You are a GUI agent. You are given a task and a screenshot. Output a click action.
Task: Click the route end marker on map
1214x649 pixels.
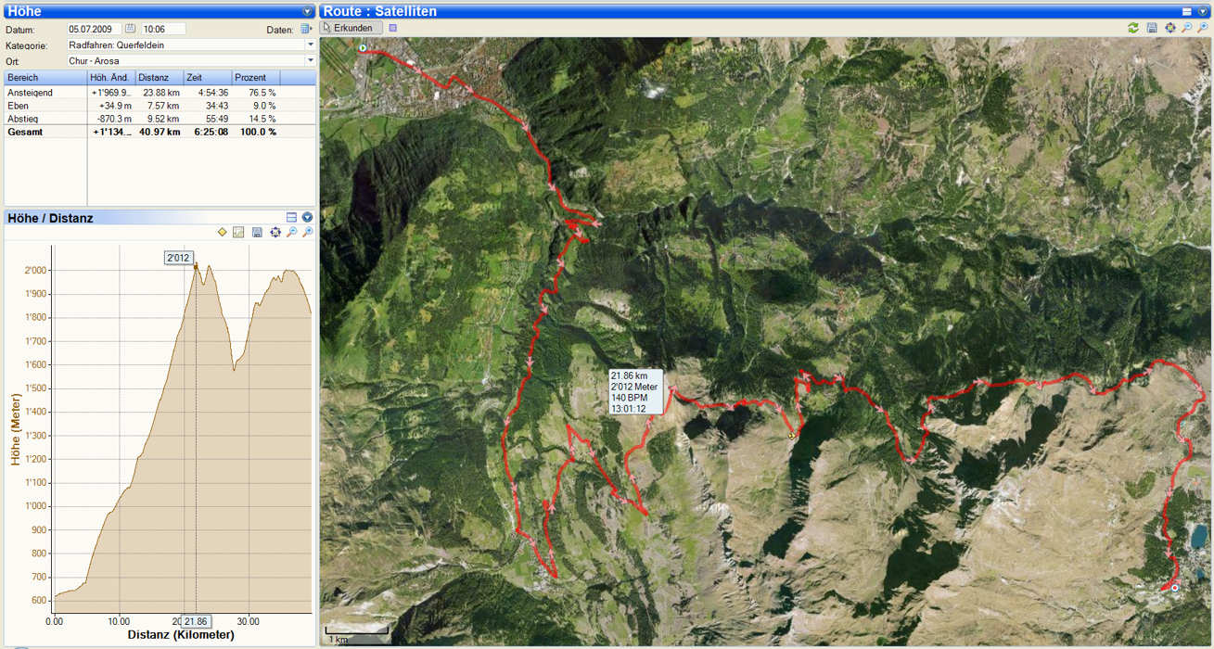[1174, 588]
